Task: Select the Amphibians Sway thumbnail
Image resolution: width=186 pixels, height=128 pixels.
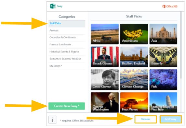Action: (x=134, y=34)
